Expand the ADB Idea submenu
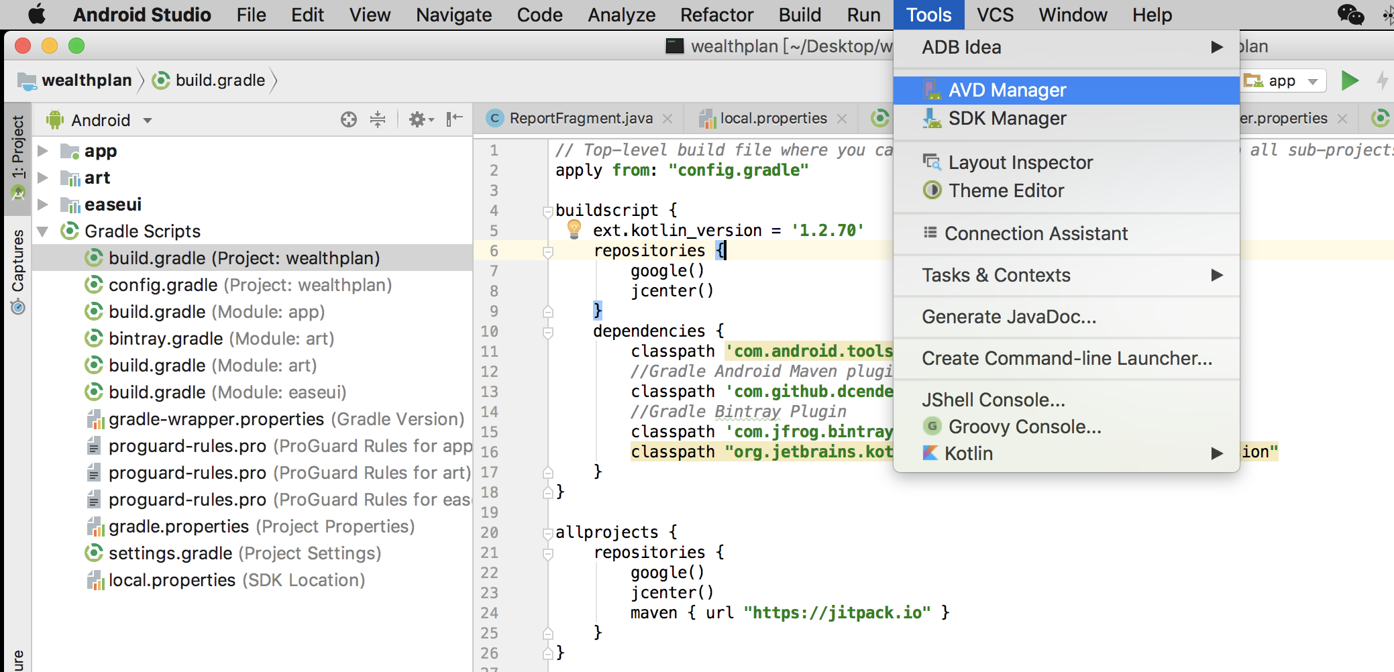Screen dimensions: 1394x672 [x=1066, y=47]
